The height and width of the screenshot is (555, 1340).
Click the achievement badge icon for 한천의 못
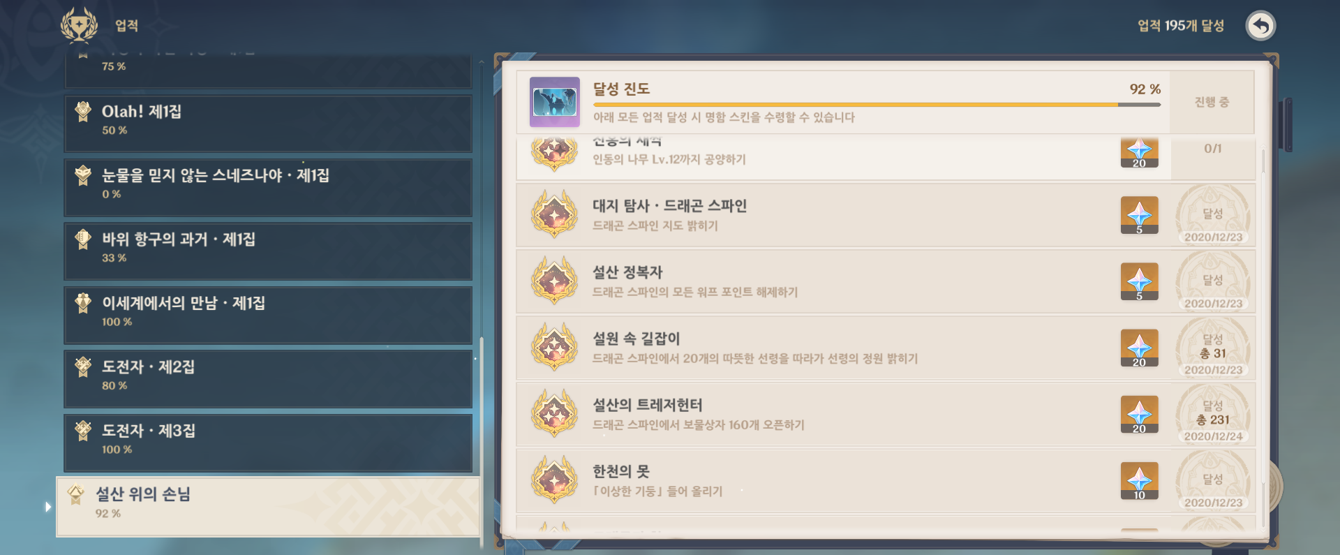click(x=554, y=480)
